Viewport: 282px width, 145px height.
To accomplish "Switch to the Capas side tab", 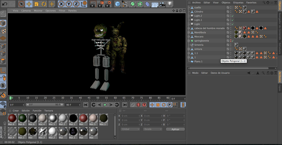I will pyautogui.click(x=280, y=88).
